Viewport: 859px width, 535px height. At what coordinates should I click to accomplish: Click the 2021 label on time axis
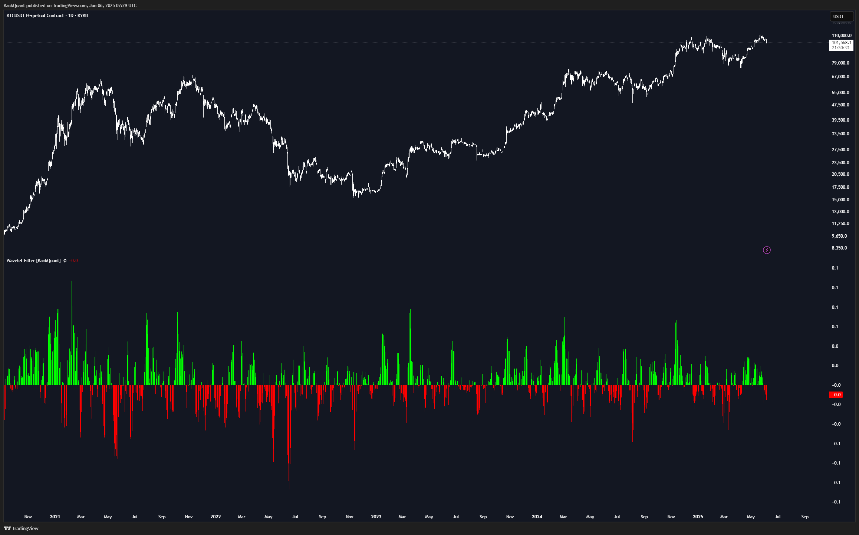tap(55, 517)
